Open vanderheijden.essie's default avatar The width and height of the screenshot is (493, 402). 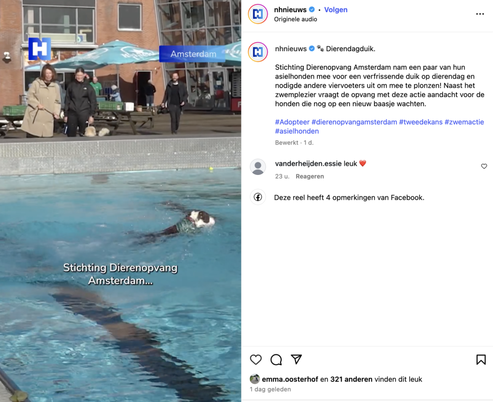(x=258, y=167)
